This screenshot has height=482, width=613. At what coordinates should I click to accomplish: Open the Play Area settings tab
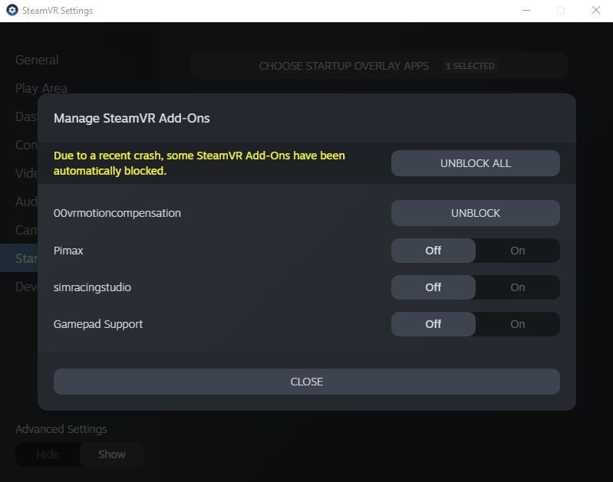pos(41,88)
